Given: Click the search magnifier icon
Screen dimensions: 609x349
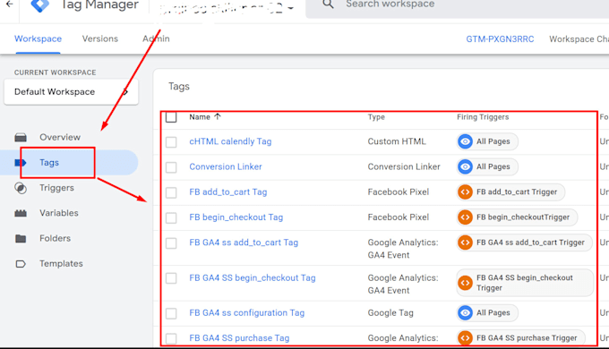Looking at the screenshot, I should tap(328, 4).
